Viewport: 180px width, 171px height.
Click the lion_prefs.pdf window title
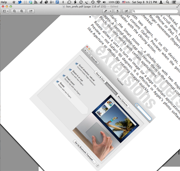pyautogui.click(x=86, y=7)
